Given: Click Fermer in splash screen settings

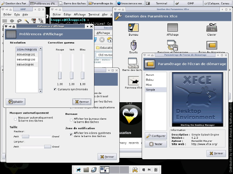Looking at the screenshot, I should (x=216, y=154).
